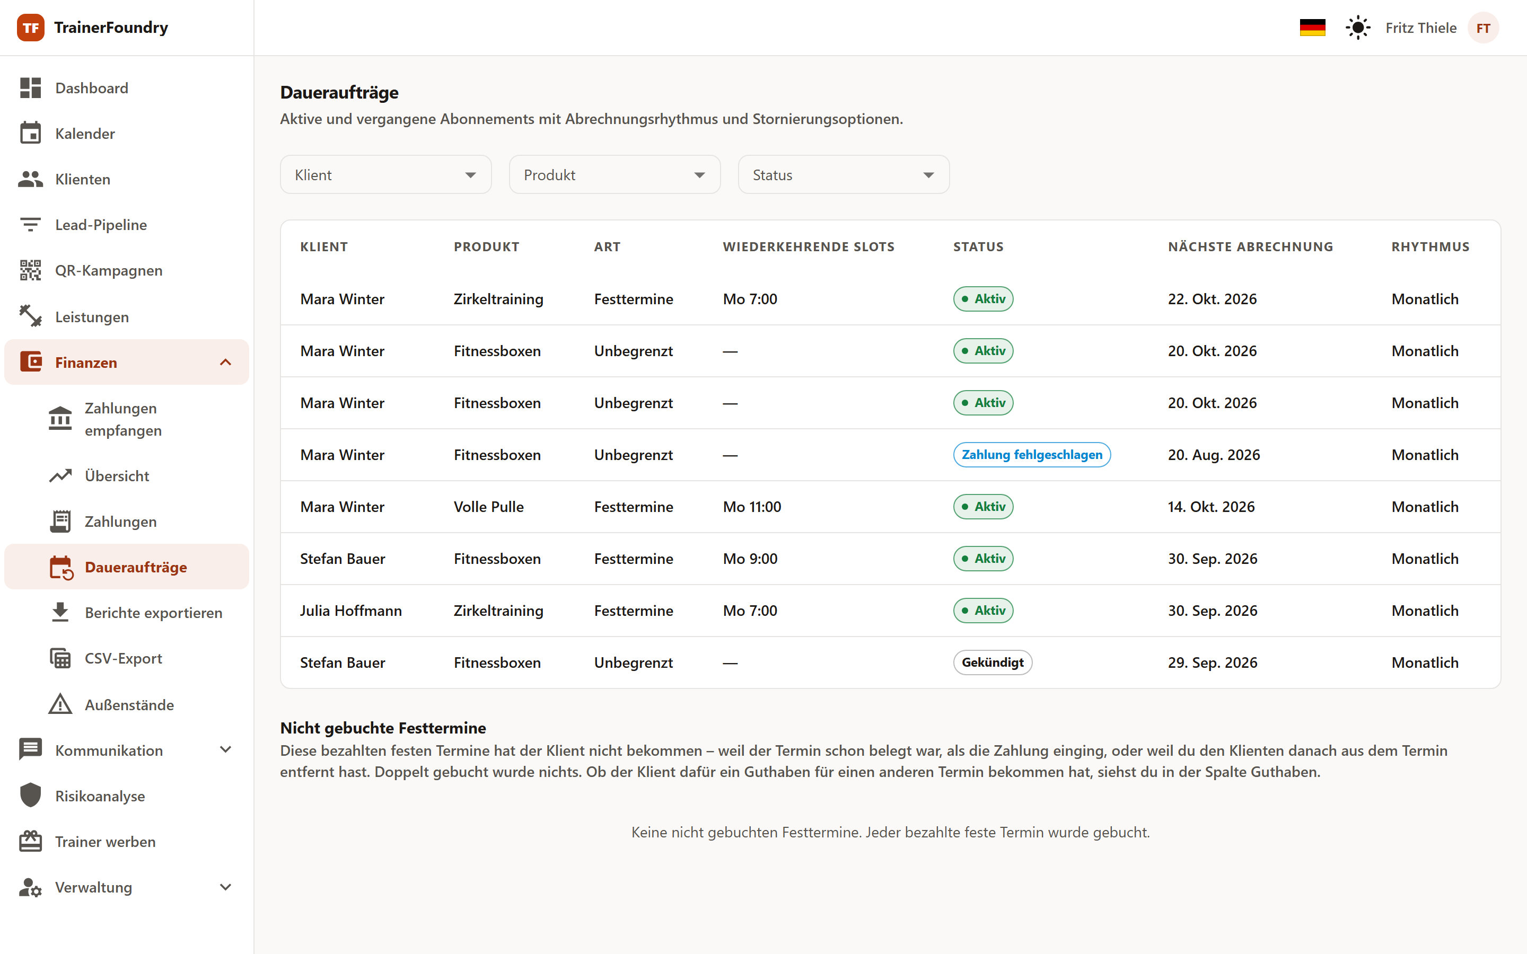Open the Kalender calendar icon
This screenshot has height=954, width=1527.
click(30, 133)
